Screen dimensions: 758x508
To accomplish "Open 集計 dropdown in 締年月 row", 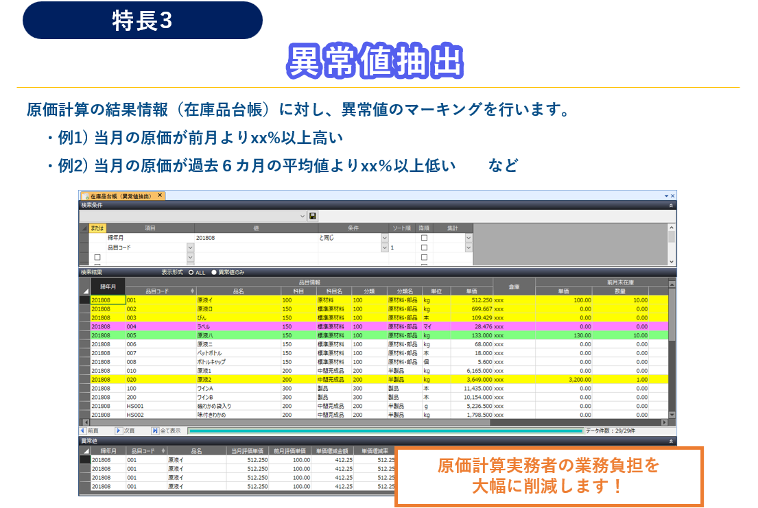I will click(469, 238).
